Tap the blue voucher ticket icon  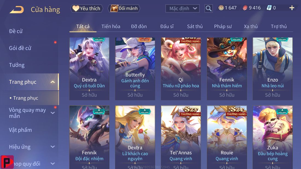coord(269,8)
